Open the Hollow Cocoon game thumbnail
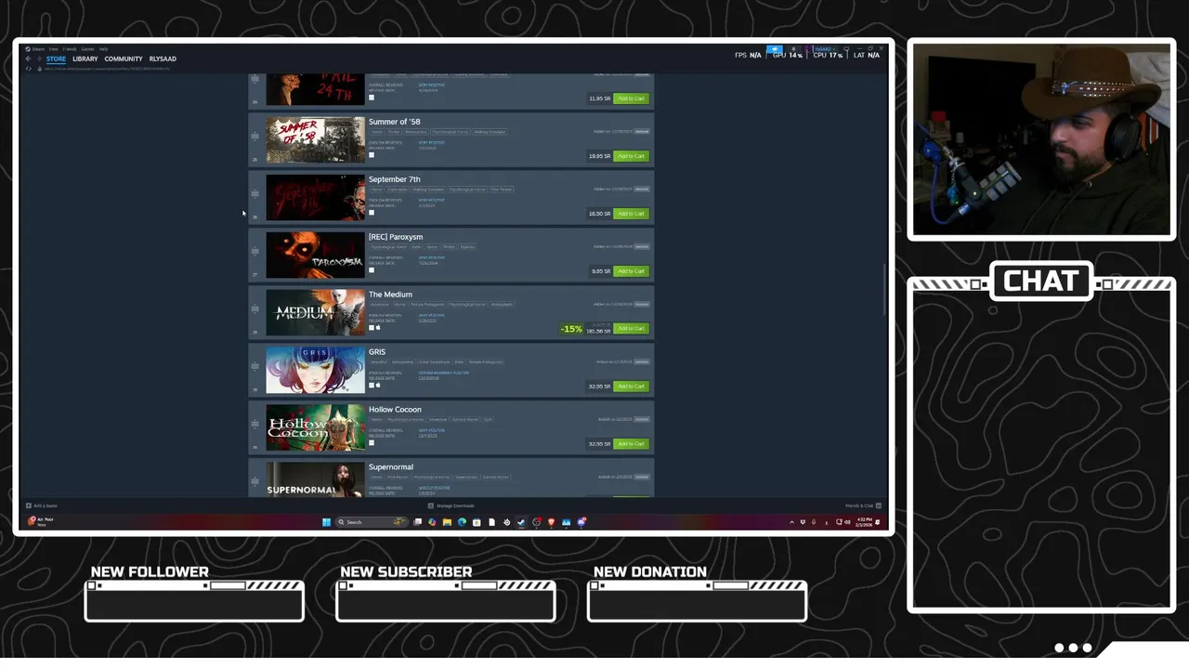1189x669 pixels. coord(316,427)
